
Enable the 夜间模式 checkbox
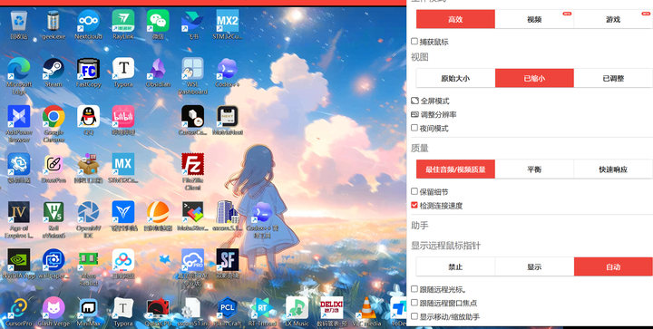[x=414, y=128]
